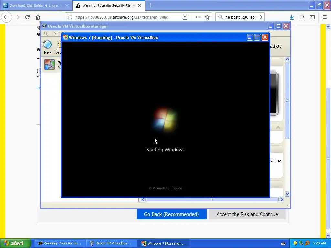
Task: Click the VirtualBox Manager title bar icon
Action: (44, 26)
